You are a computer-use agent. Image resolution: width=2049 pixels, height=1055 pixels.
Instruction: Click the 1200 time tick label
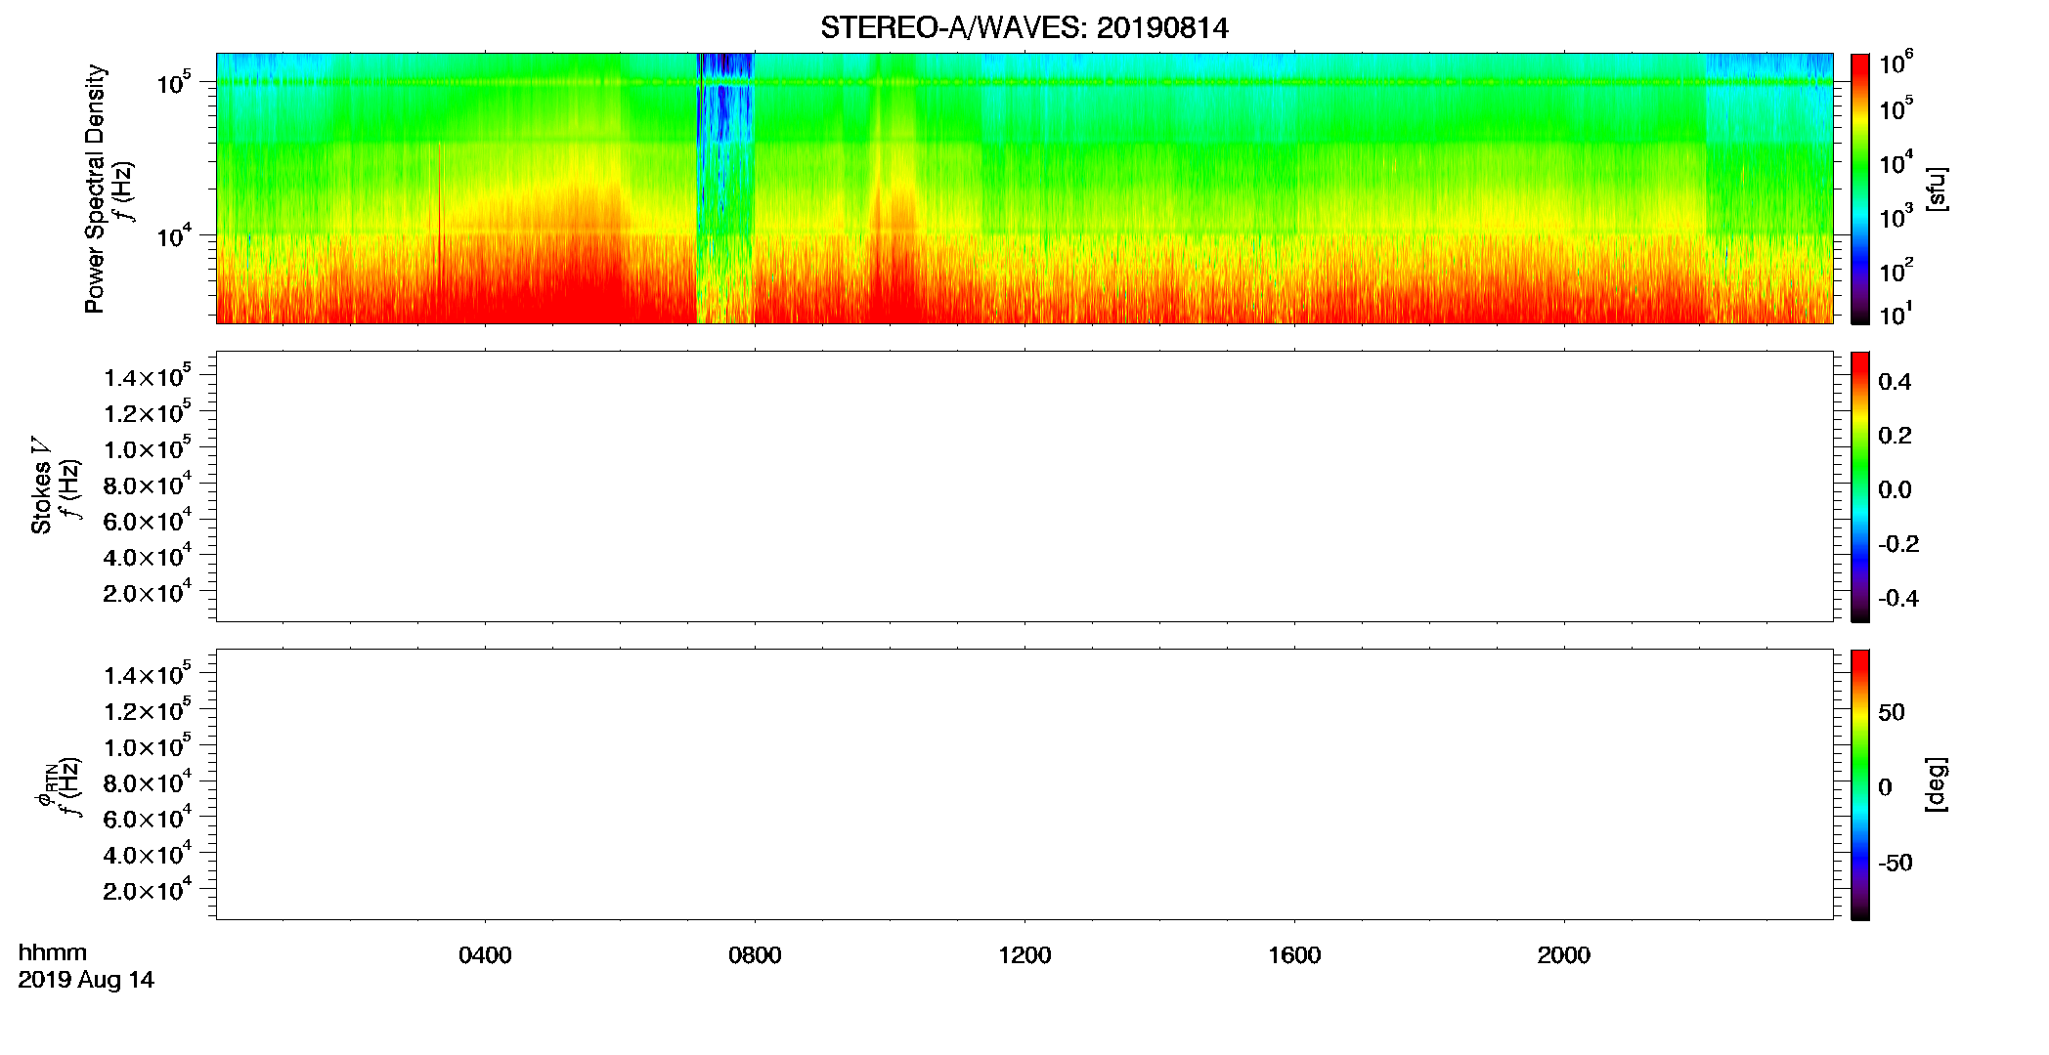pyautogui.click(x=1024, y=955)
